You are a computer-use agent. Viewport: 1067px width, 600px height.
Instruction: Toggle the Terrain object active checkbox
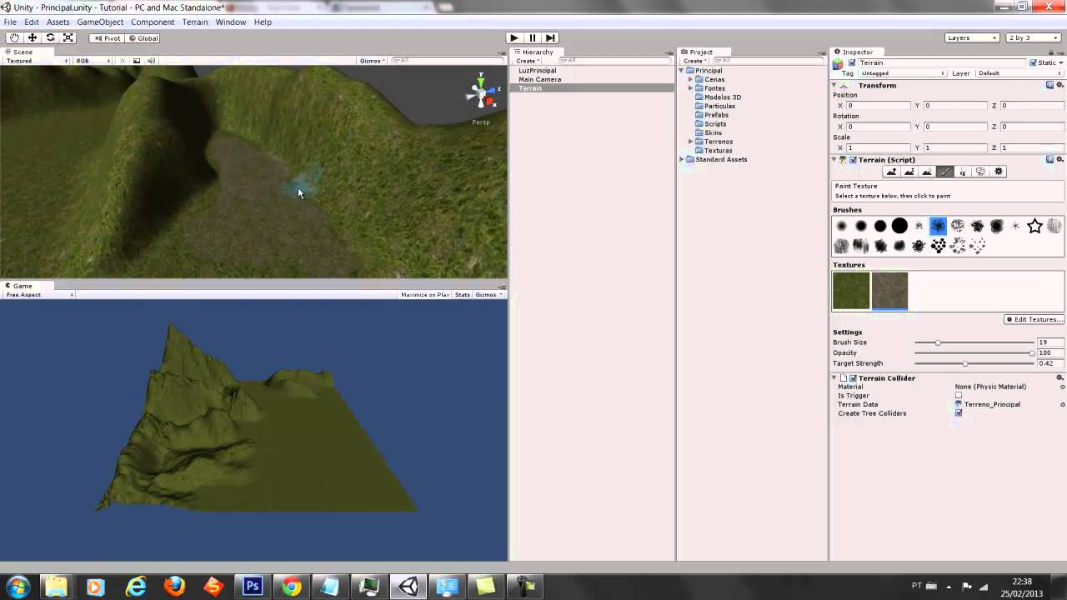(852, 62)
